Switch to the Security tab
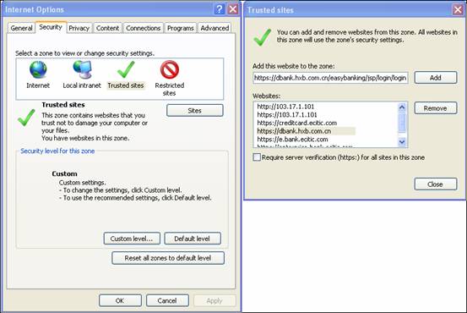The height and width of the screenshot is (313, 467). pyautogui.click(x=51, y=27)
